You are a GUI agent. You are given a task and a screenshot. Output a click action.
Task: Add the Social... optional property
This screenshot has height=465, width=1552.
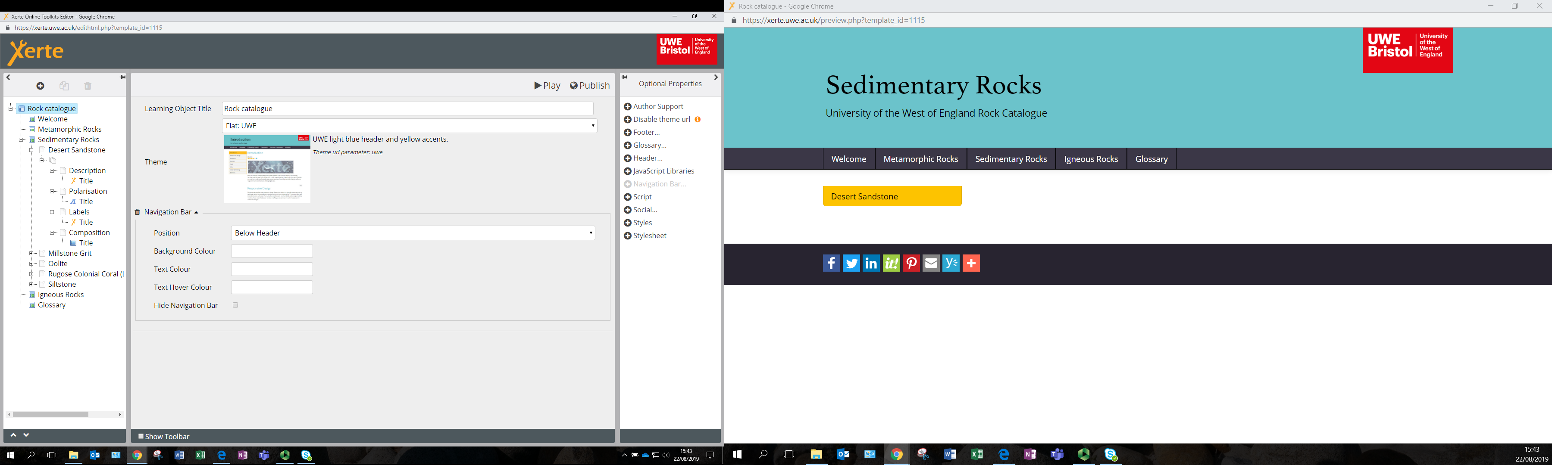tap(641, 210)
